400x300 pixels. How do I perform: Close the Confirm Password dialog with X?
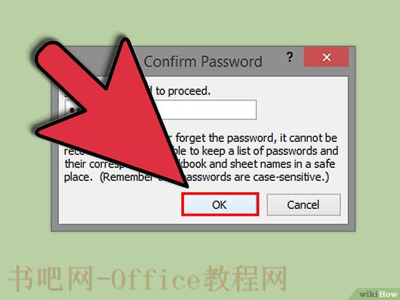(x=326, y=57)
